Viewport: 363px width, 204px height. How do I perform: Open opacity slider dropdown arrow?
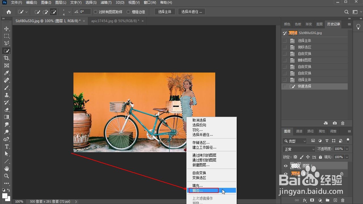pos(347,149)
